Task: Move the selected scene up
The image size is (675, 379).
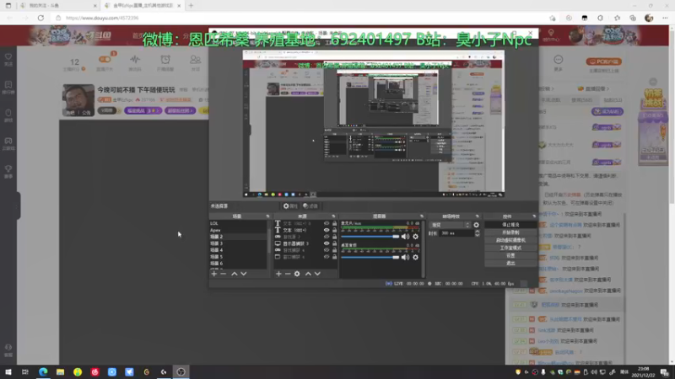Action: pyautogui.click(x=235, y=274)
